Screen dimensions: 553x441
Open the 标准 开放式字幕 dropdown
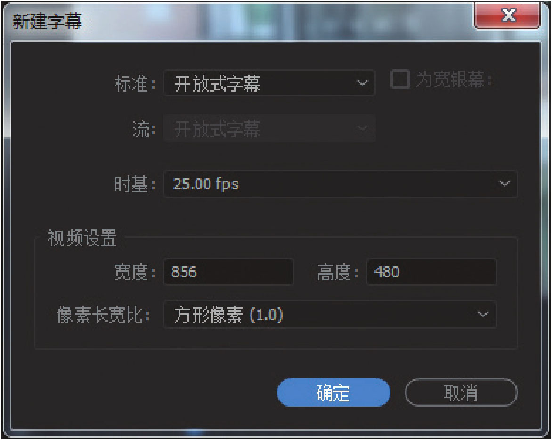click(x=269, y=83)
